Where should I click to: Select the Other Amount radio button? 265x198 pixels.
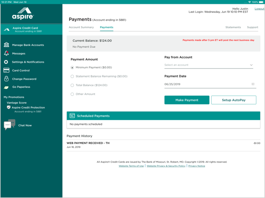72,94
